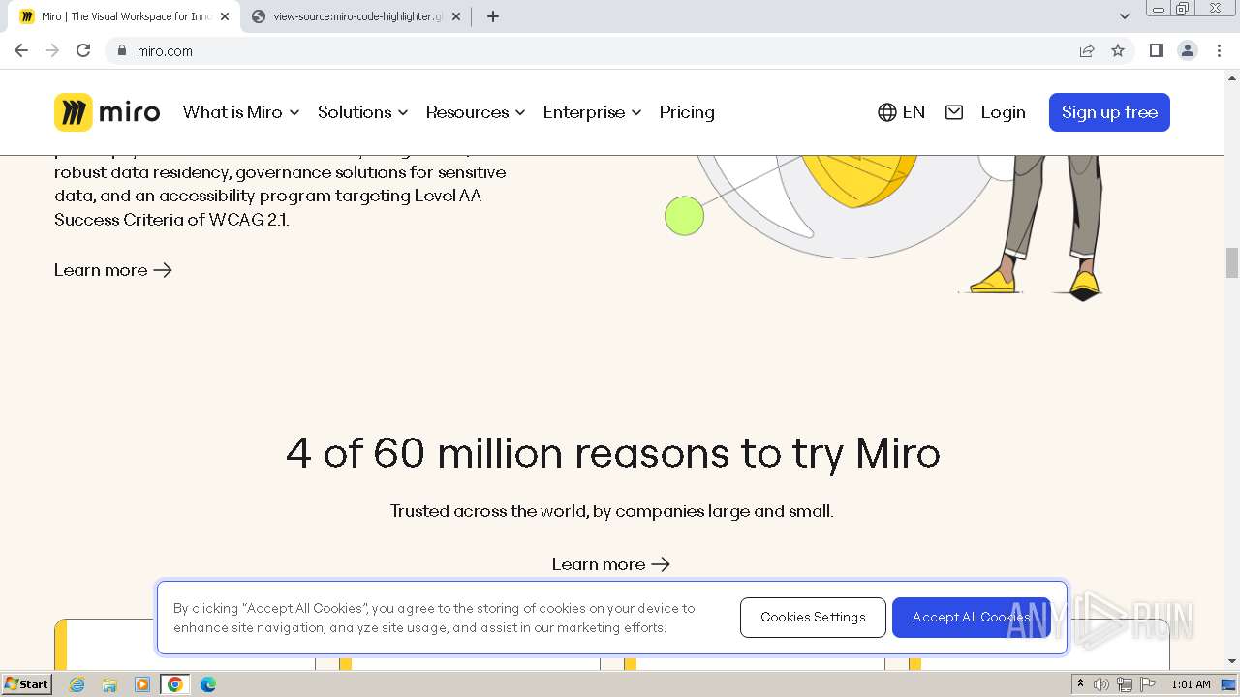Image resolution: width=1240 pixels, height=697 pixels.
Task: Click the envelope contact icon
Action: (954, 112)
